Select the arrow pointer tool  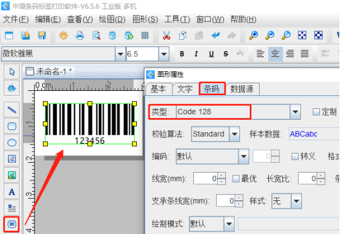click(x=12, y=72)
